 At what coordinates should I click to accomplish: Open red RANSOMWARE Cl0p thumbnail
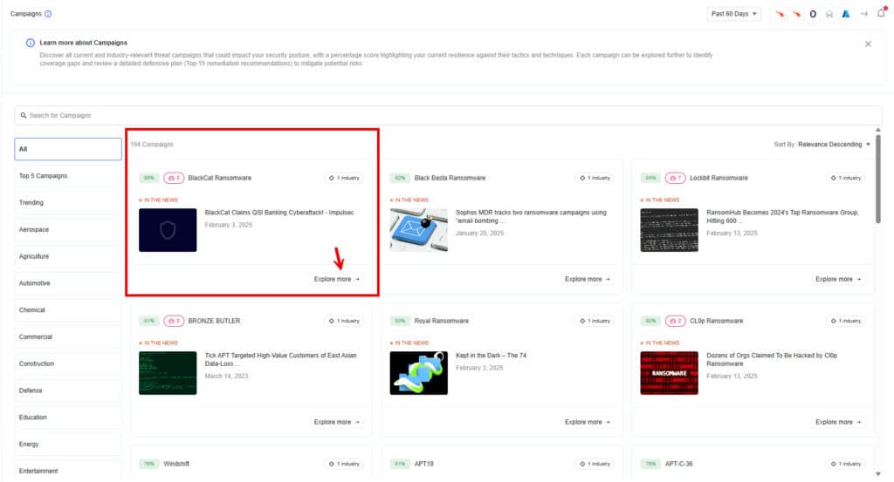coord(670,373)
